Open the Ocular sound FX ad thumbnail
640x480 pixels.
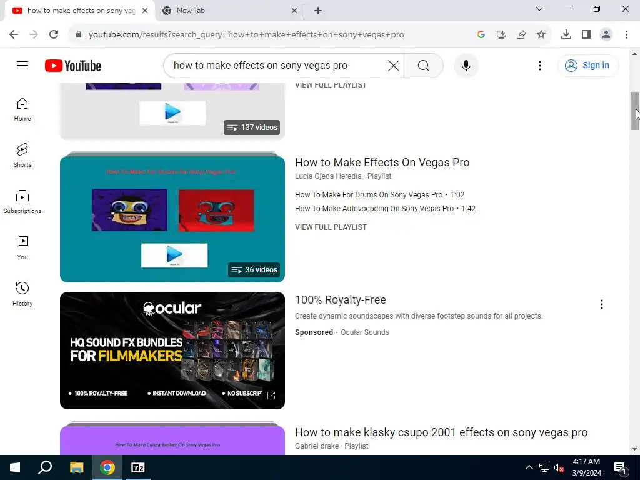pos(172,351)
